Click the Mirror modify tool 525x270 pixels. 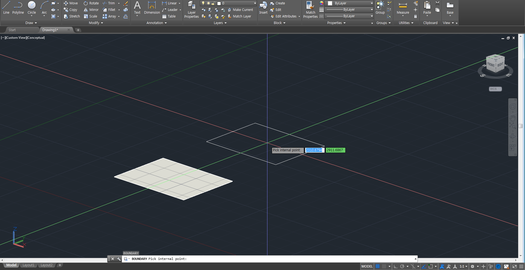pos(91,10)
